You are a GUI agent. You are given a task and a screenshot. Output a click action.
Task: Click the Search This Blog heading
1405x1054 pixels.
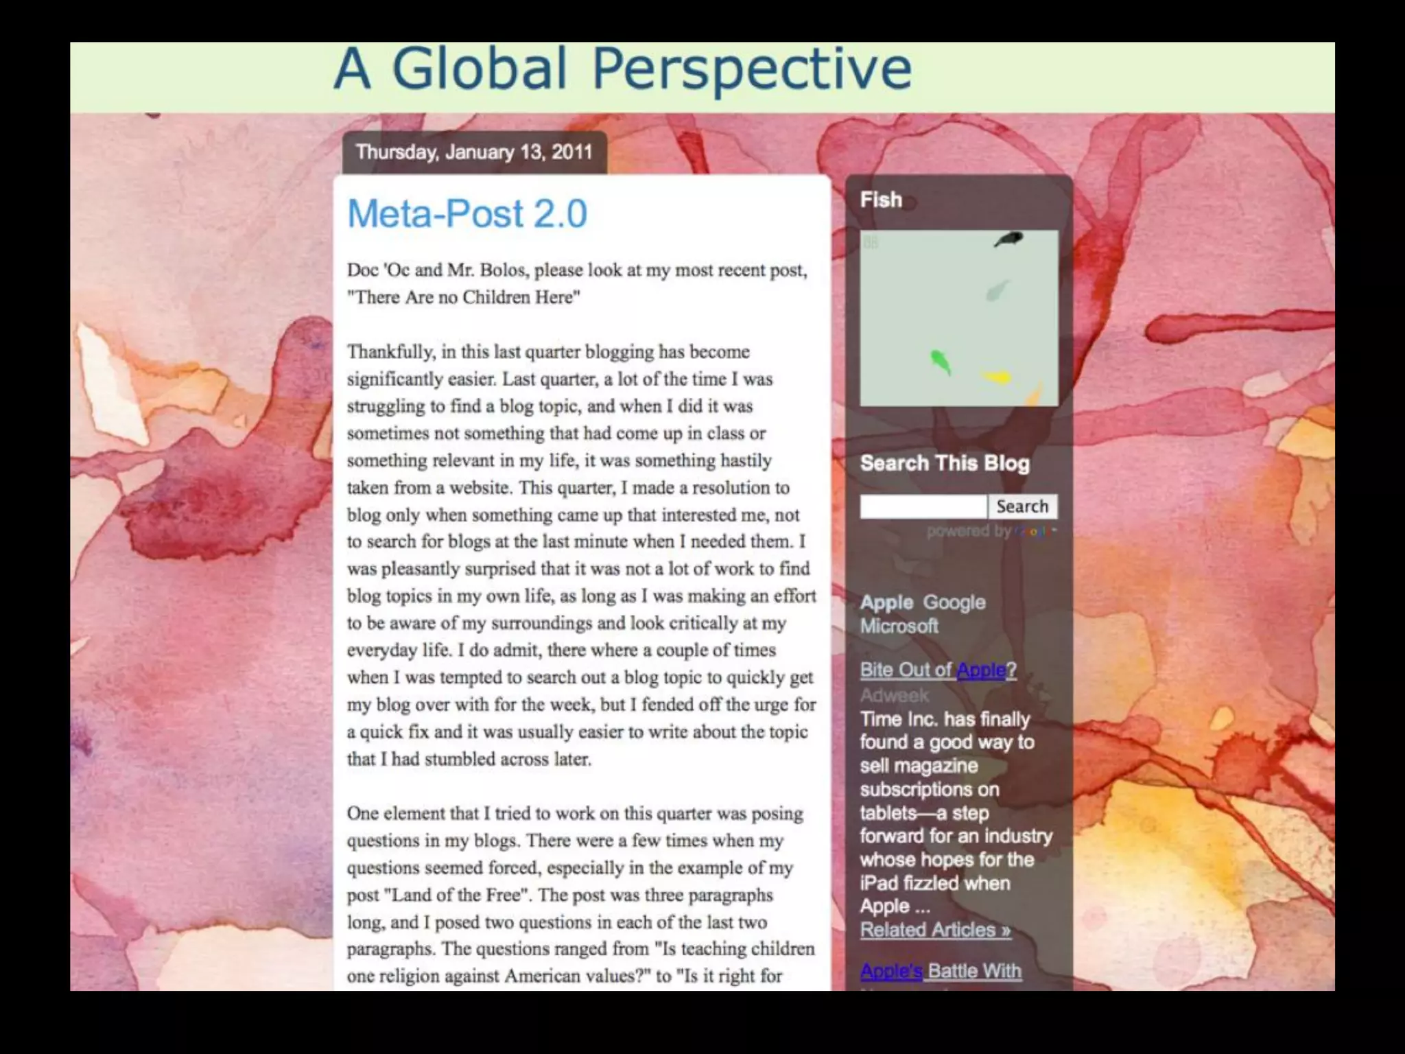pos(945,463)
